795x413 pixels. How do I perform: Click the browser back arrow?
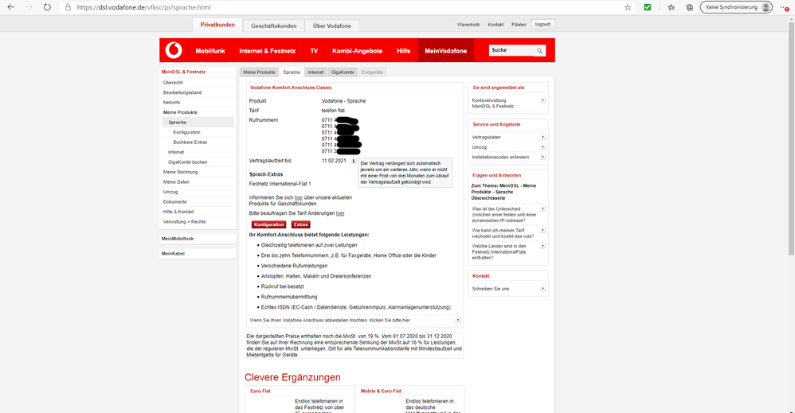pyautogui.click(x=10, y=7)
